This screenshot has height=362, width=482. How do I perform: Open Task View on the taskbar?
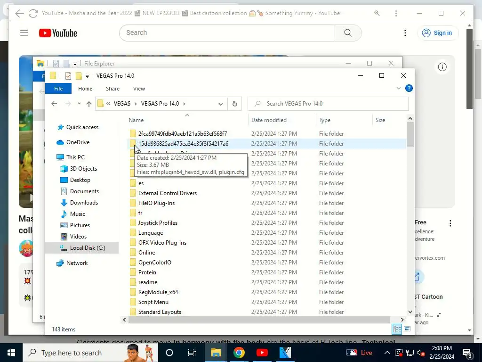click(192, 353)
